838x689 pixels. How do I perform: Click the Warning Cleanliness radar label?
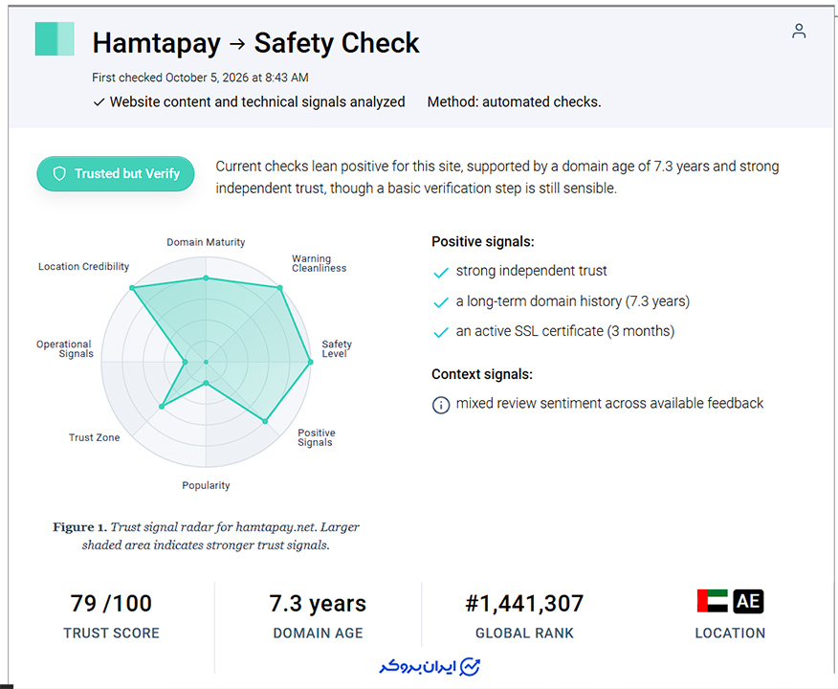(320, 263)
